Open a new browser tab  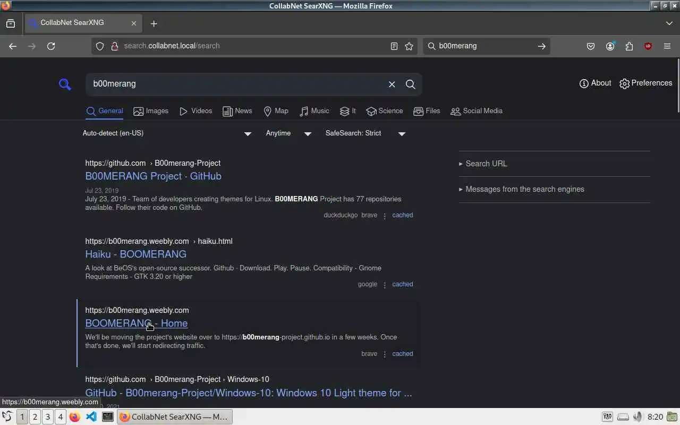click(154, 23)
